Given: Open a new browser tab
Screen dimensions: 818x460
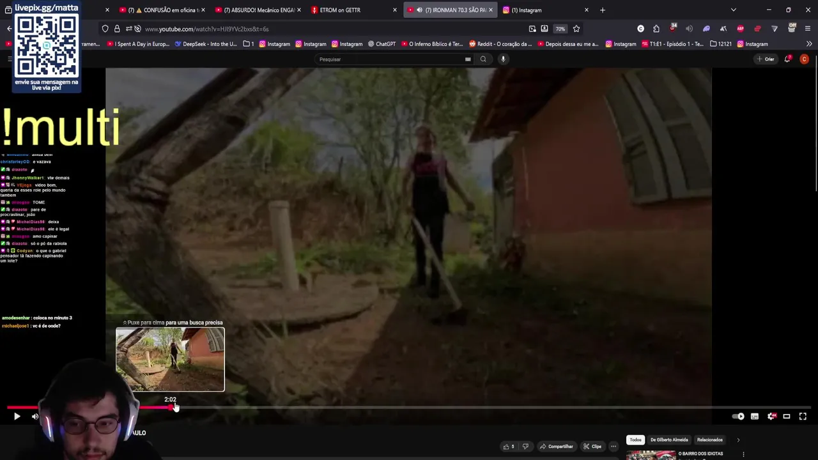Looking at the screenshot, I should tap(602, 10).
